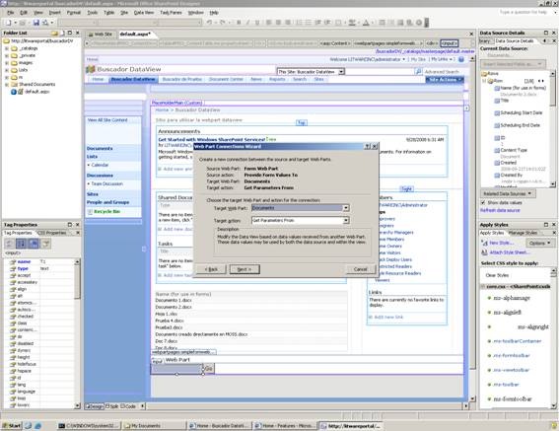The height and width of the screenshot is (431, 559).
Task: Click the New Document toolbar icon
Action: coord(8,23)
